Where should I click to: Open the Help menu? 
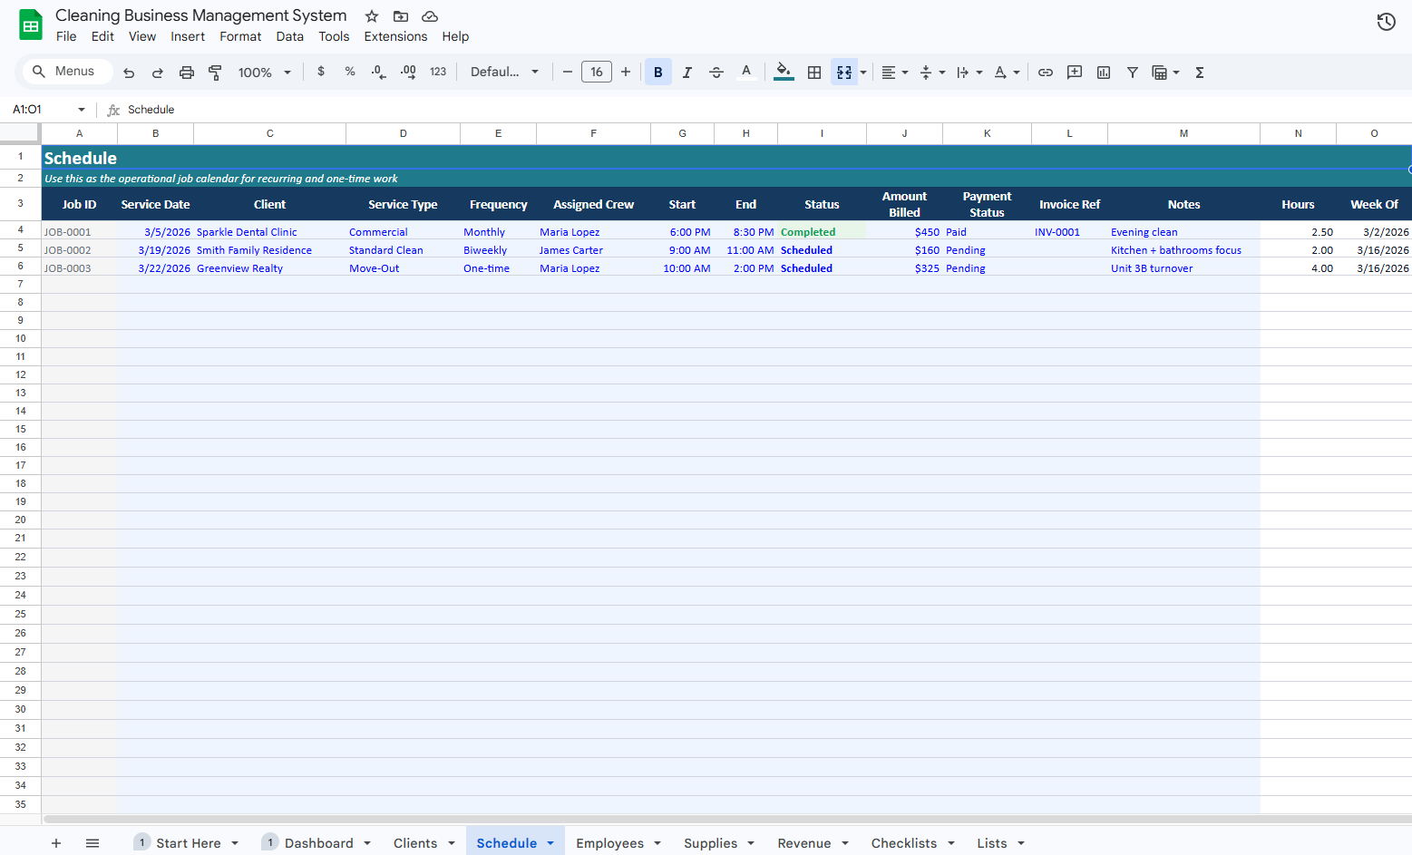tap(455, 37)
